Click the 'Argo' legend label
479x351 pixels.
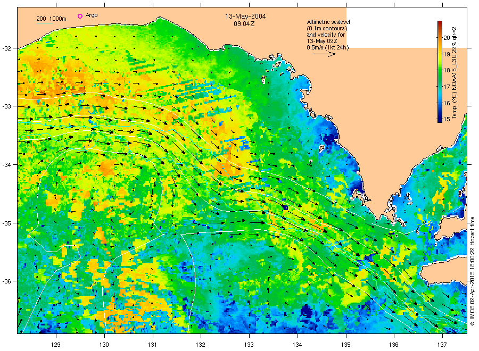pos(92,15)
